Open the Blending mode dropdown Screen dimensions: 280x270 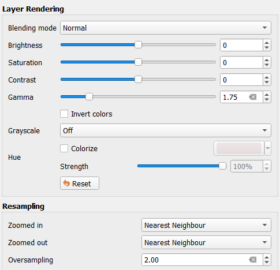166,28
